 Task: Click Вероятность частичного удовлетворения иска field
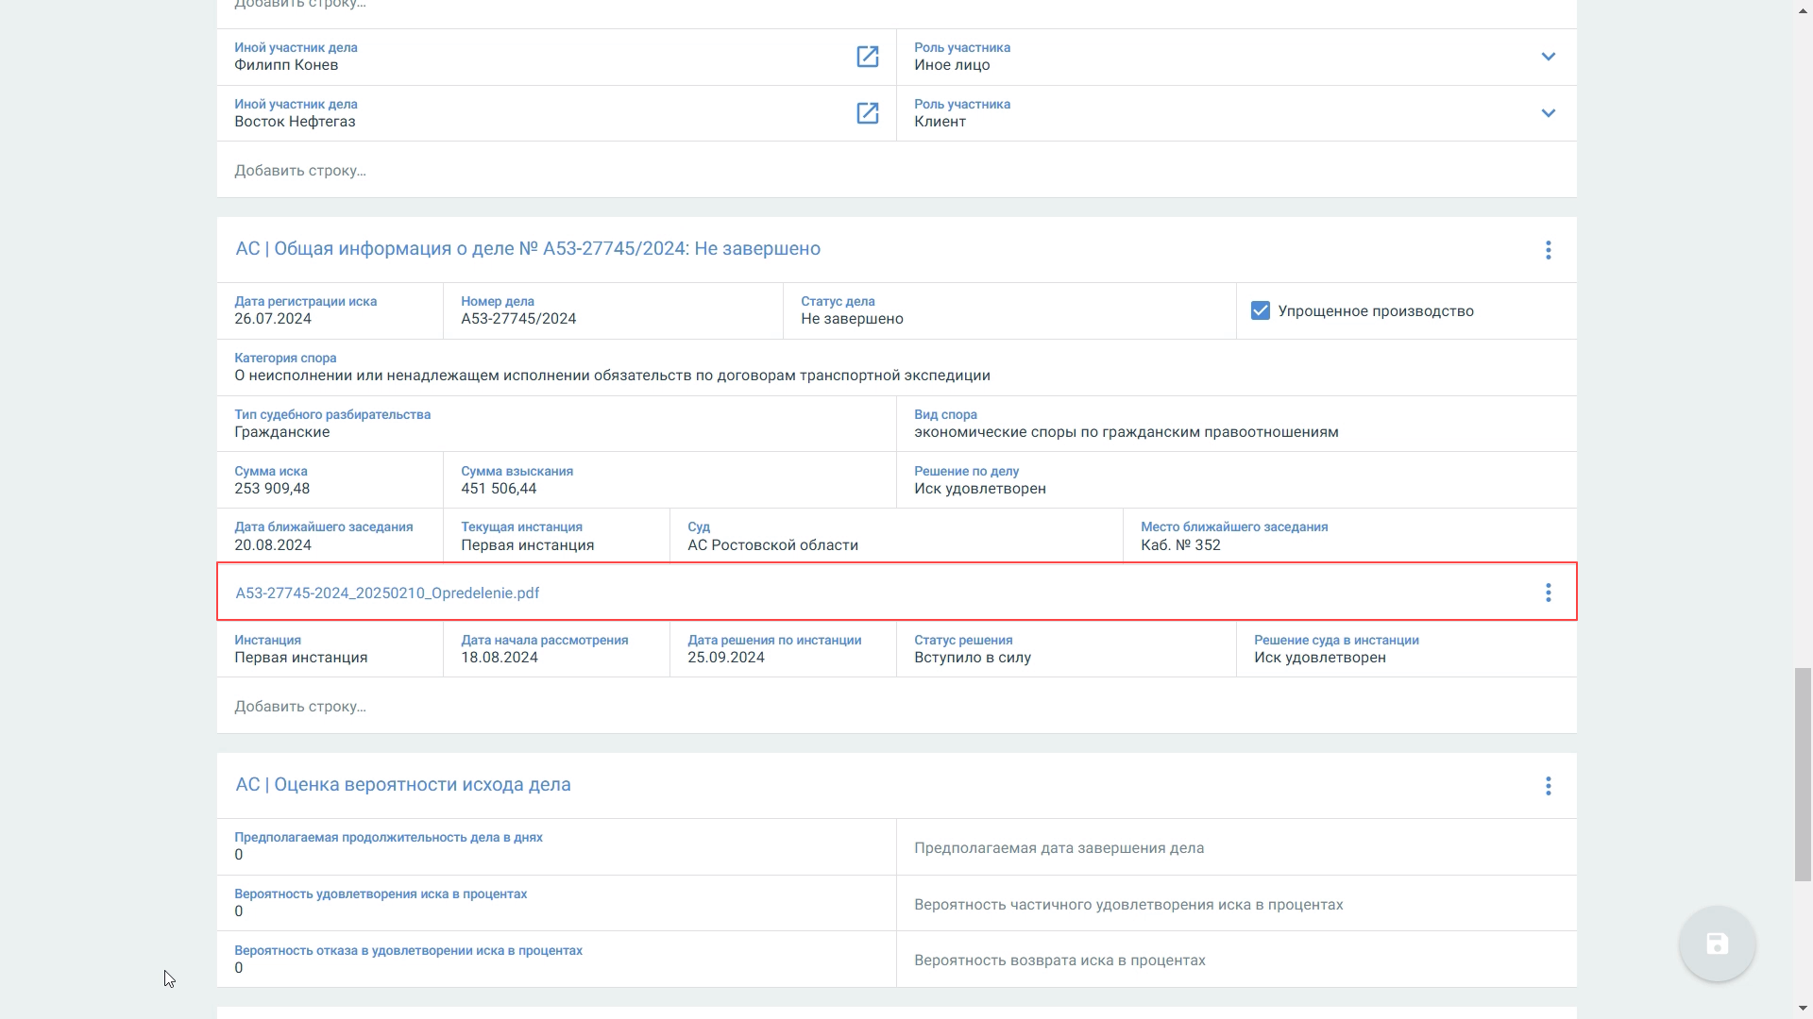click(x=1237, y=903)
